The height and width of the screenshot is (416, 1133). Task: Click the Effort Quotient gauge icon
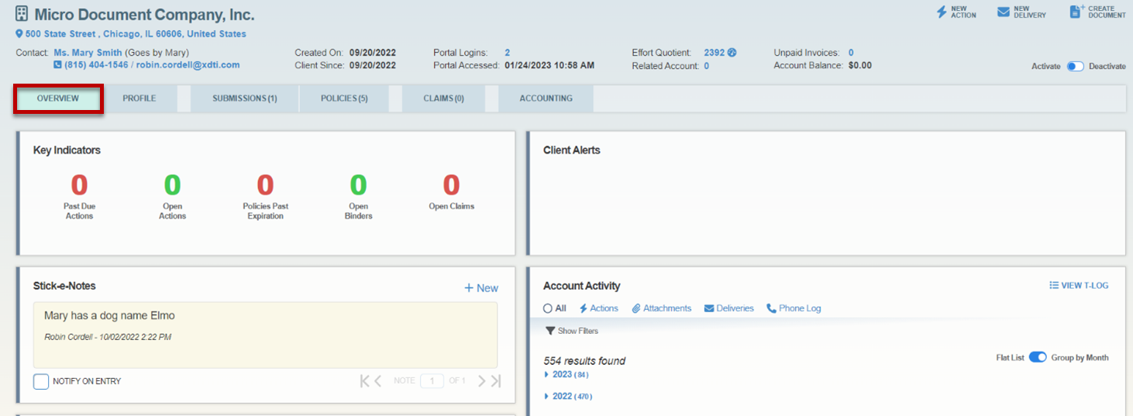click(732, 53)
